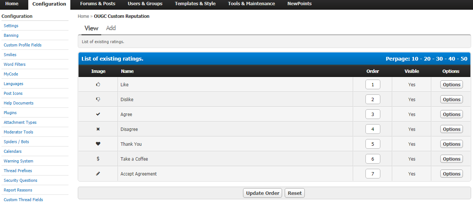
Task: Open Options for Accept Agreement rating
Action: coord(451,174)
